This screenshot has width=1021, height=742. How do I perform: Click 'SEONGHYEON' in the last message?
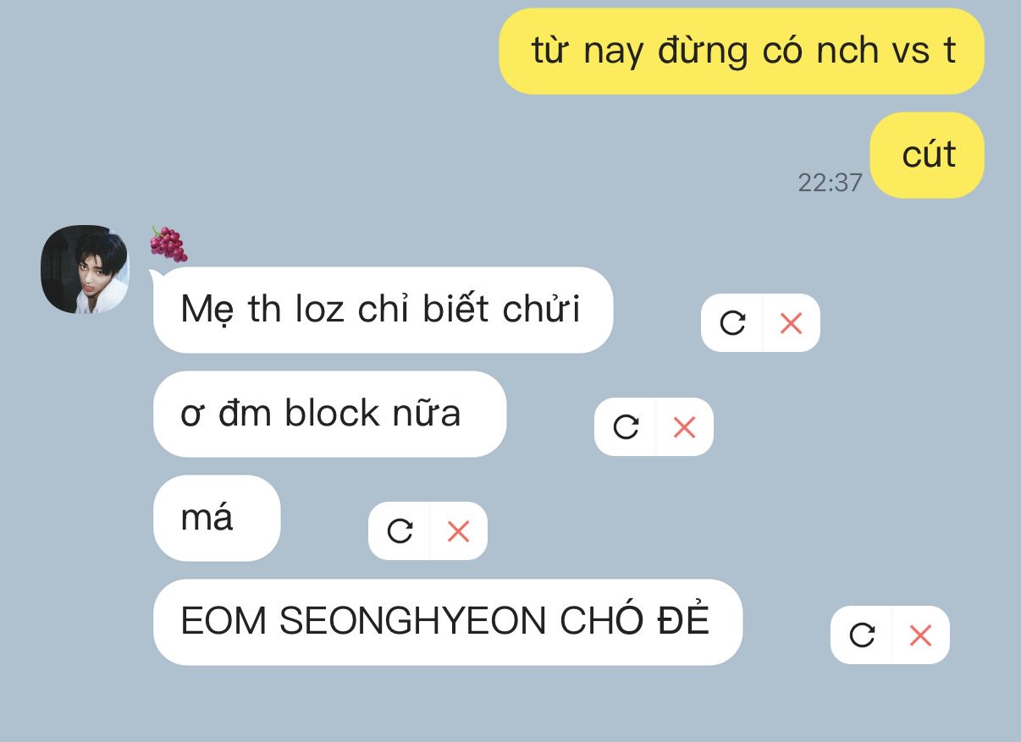pyautogui.click(x=413, y=622)
